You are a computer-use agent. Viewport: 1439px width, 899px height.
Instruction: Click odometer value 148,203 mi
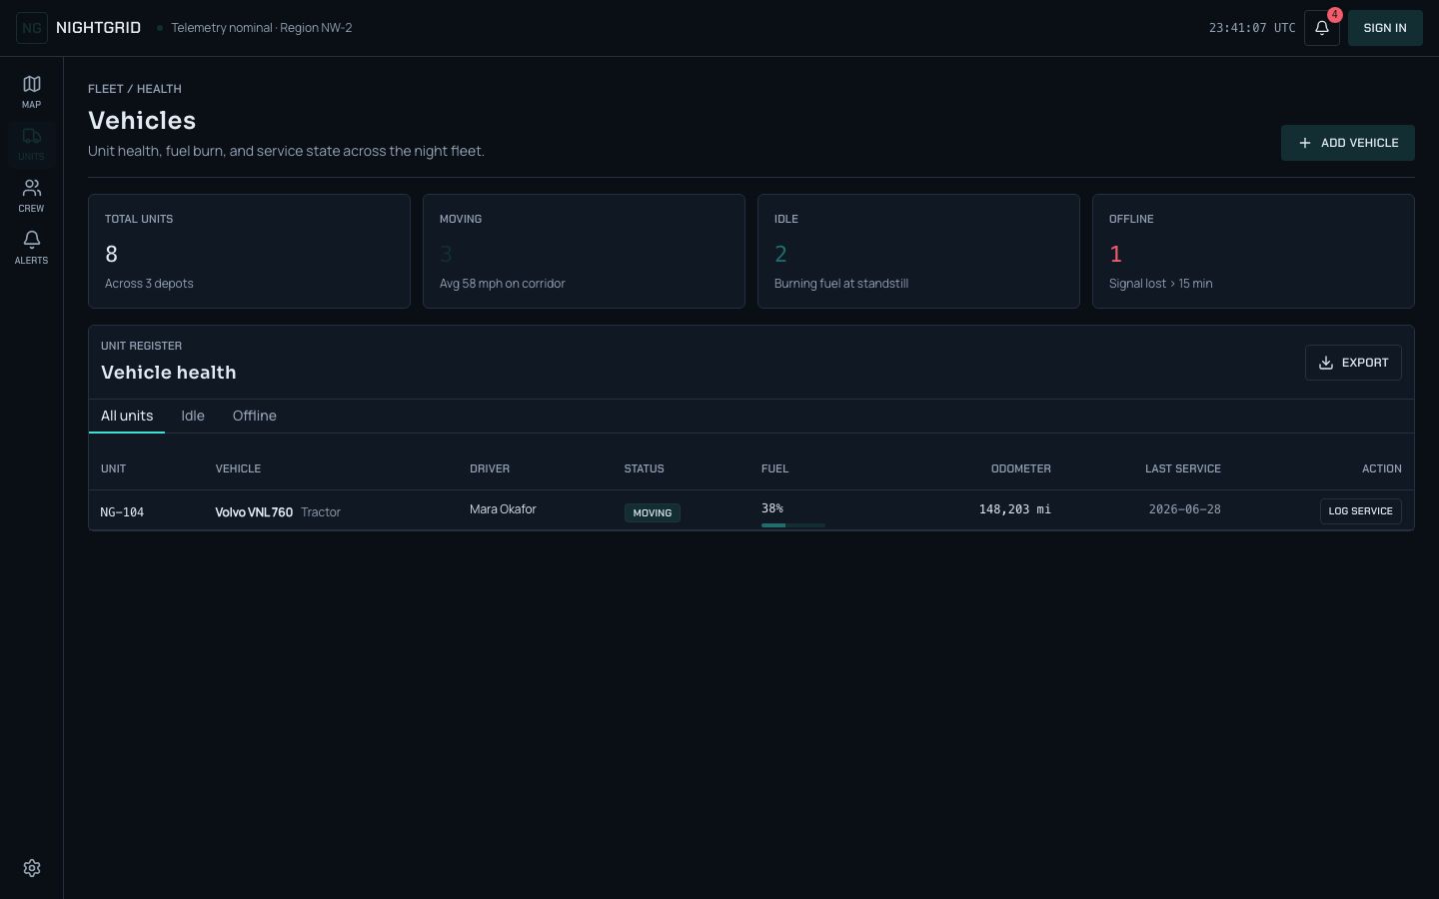coord(1014,509)
